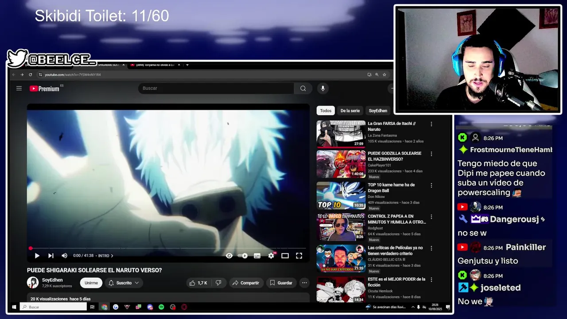Mute the video volume speaker icon
The width and height of the screenshot is (567, 319).
64,256
